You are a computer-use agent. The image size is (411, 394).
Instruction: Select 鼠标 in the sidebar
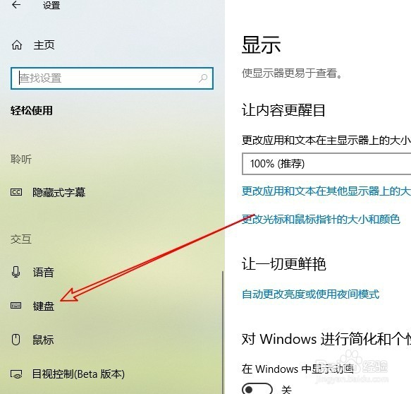(x=43, y=340)
